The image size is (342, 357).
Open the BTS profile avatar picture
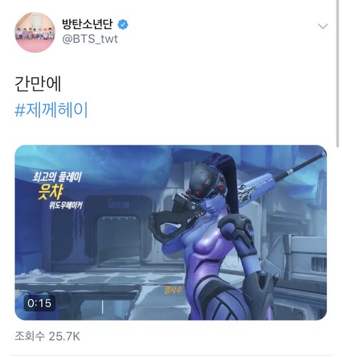click(35, 32)
